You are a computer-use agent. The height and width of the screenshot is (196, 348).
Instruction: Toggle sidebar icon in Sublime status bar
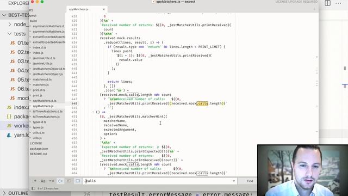[33, 188]
